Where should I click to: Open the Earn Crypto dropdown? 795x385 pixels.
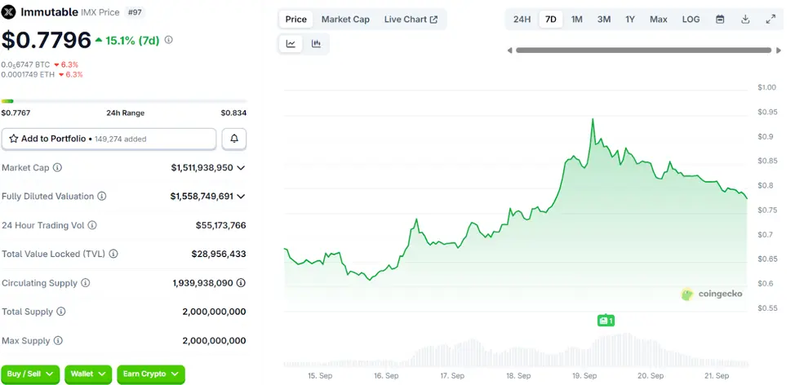[x=150, y=374]
